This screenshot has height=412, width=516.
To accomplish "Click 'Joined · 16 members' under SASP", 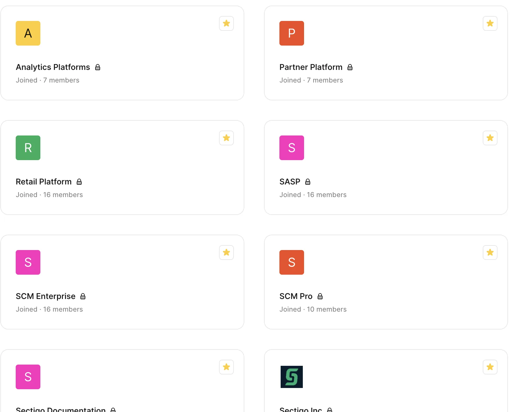I will 313,195.
